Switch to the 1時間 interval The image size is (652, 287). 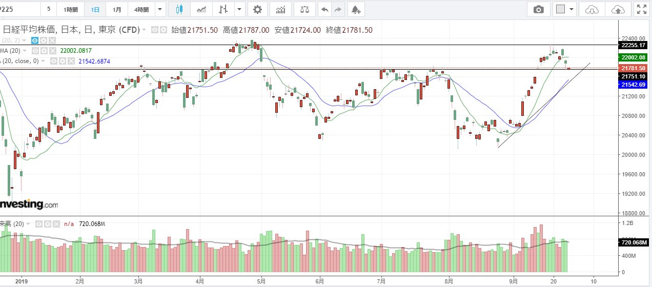[x=71, y=9]
